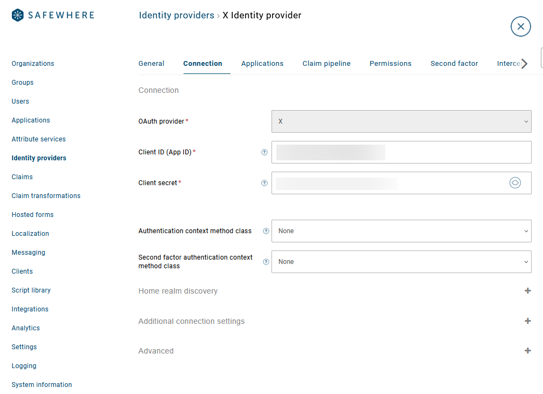This screenshot has width=543, height=394.
Task: Click the Safewhere snowflake logo icon
Action: [18, 15]
